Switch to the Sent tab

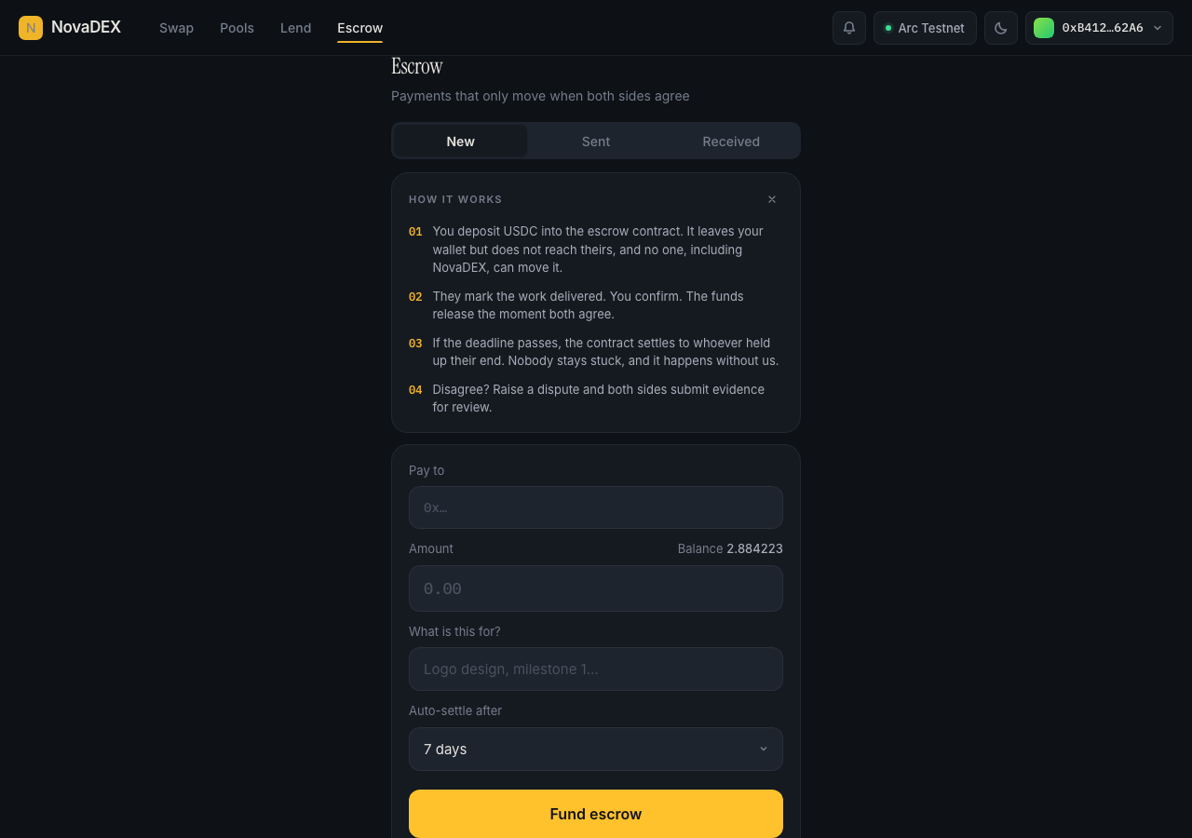pos(596,142)
